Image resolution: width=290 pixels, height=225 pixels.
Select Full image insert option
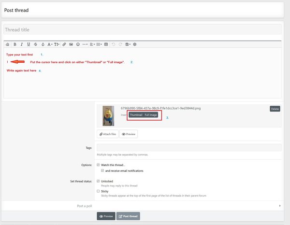click(x=150, y=115)
